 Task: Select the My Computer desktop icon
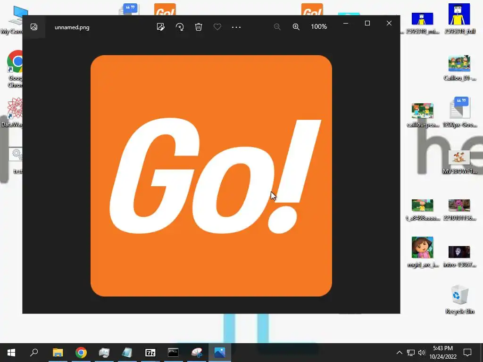(x=12, y=20)
